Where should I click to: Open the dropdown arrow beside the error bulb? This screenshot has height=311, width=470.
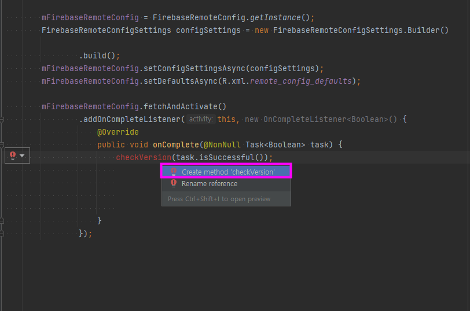(22, 155)
